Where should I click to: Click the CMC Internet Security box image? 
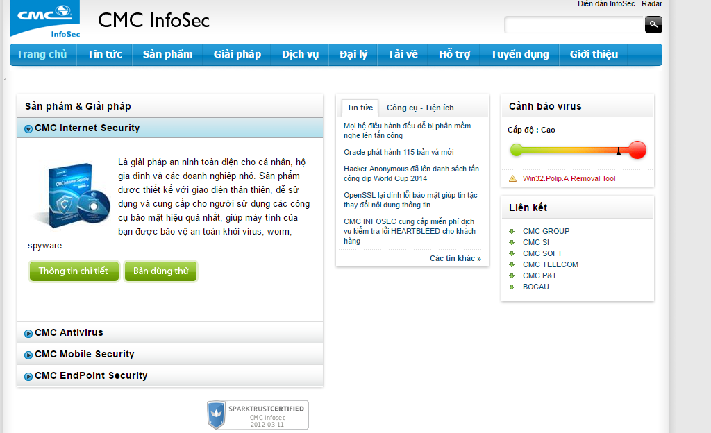coord(72,195)
